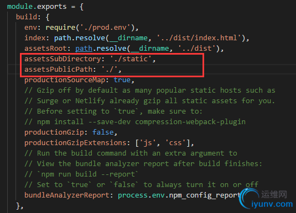Click the 'productionGzipExtensions' property

(x=75, y=143)
